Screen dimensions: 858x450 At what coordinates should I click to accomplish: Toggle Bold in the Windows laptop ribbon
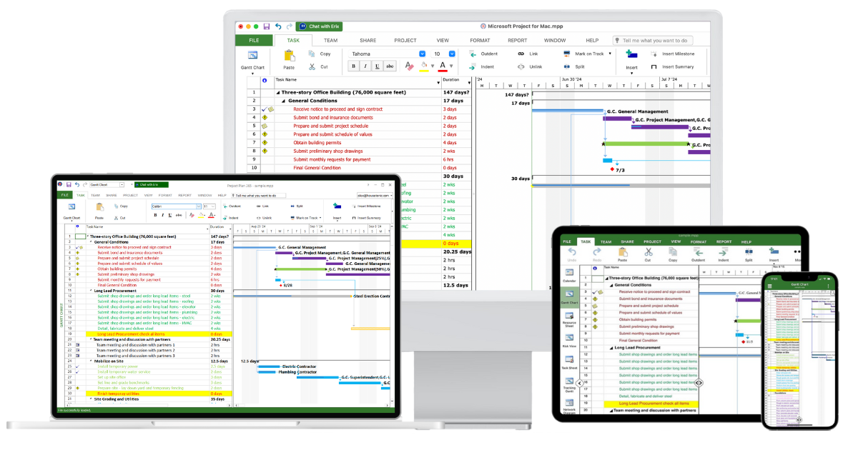(x=155, y=215)
